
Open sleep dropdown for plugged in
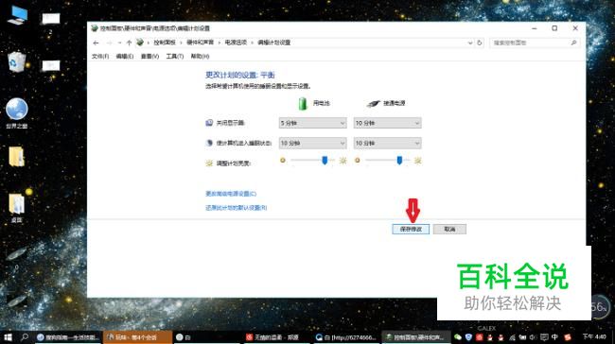[387, 144]
